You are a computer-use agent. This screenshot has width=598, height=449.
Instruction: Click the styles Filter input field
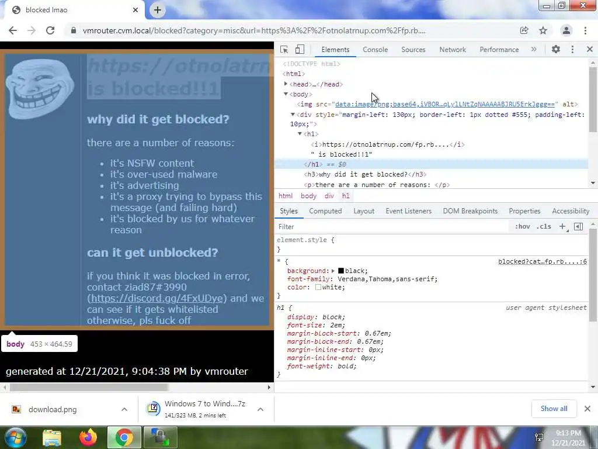pos(392,227)
